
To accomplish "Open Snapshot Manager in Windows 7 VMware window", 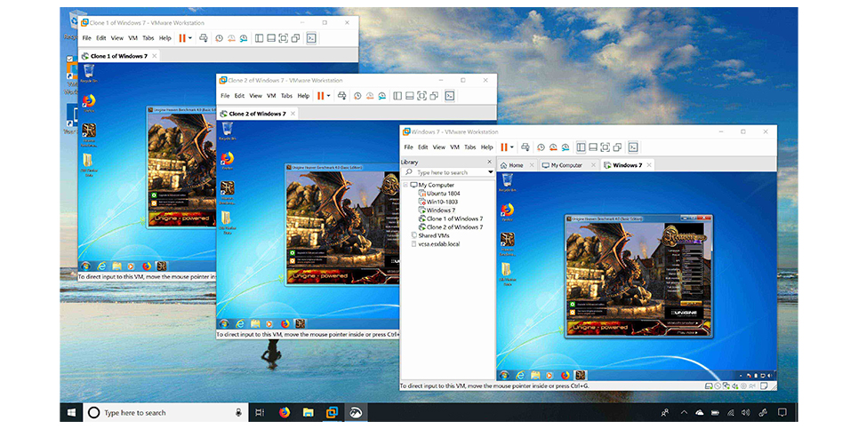I will pyautogui.click(x=565, y=147).
